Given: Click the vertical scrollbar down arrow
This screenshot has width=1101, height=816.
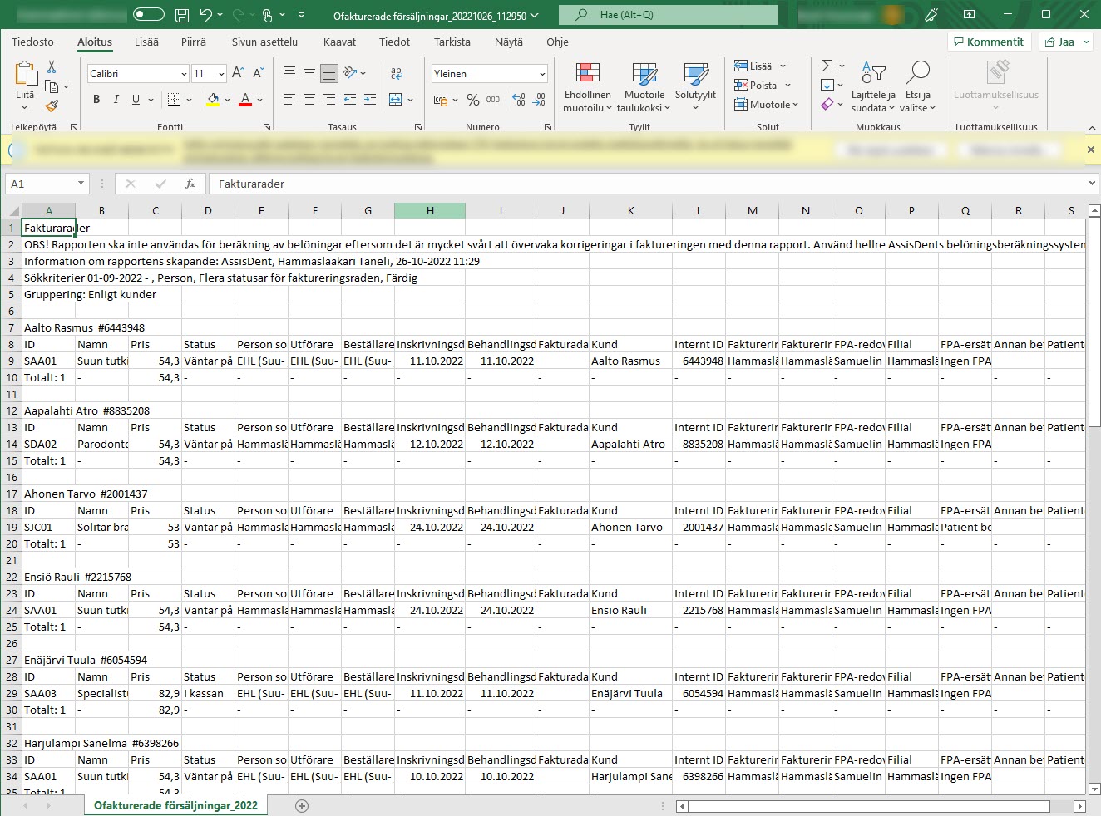Looking at the screenshot, I should 1094,789.
